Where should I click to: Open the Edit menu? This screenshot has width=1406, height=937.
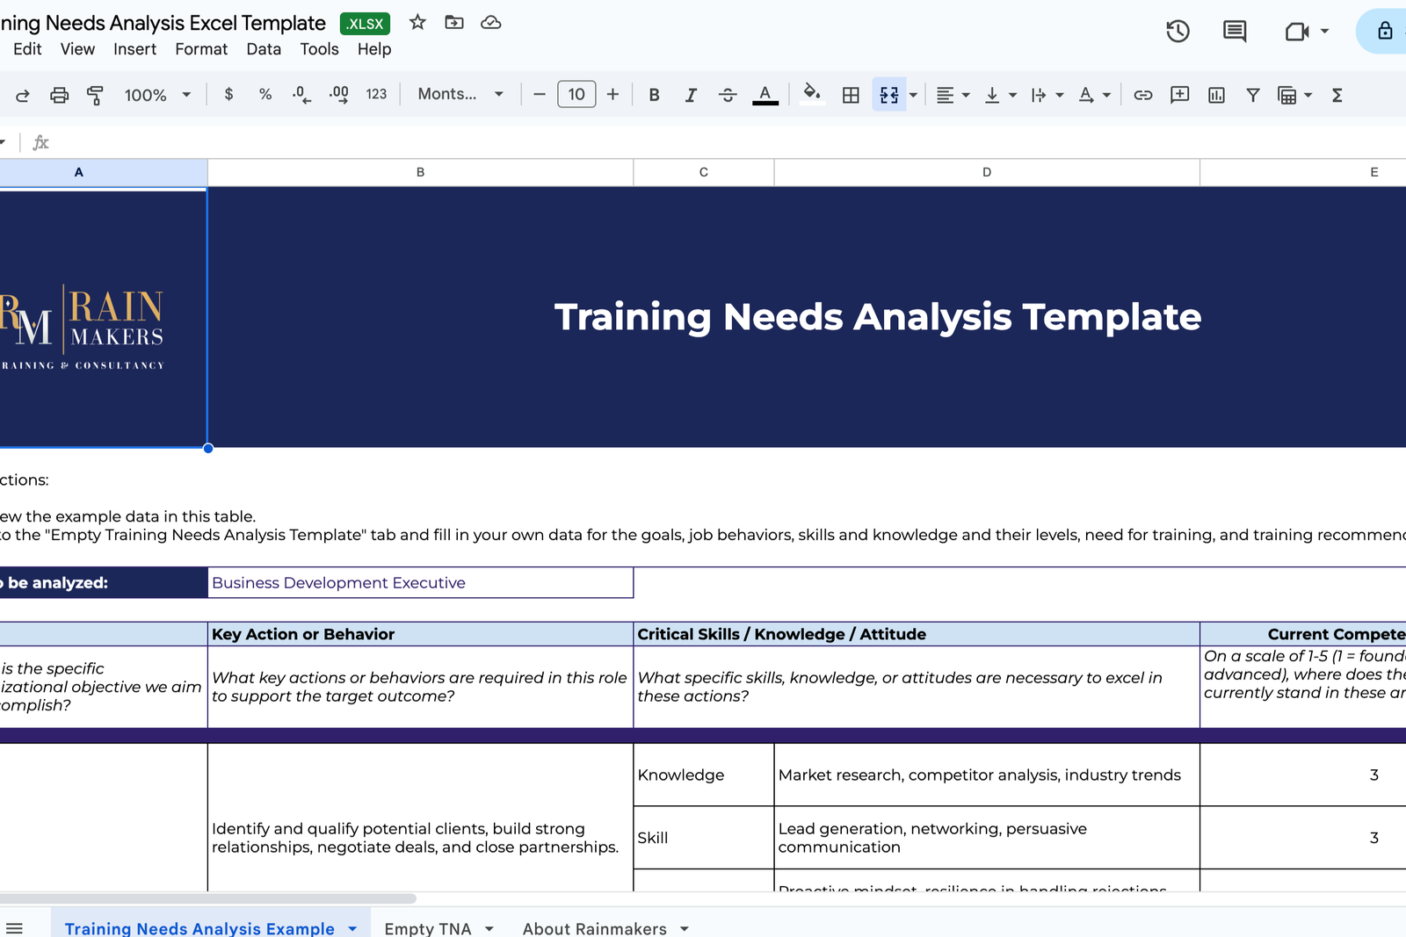(x=27, y=49)
